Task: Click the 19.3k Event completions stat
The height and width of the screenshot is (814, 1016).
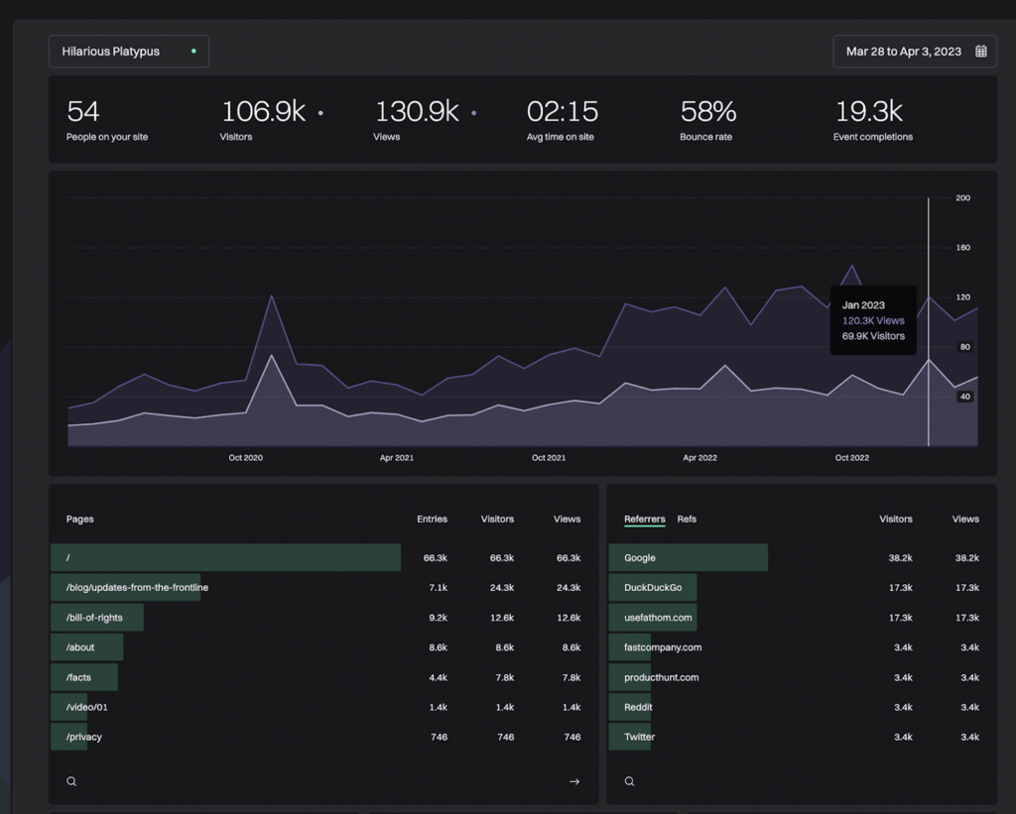Action: coord(873,120)
